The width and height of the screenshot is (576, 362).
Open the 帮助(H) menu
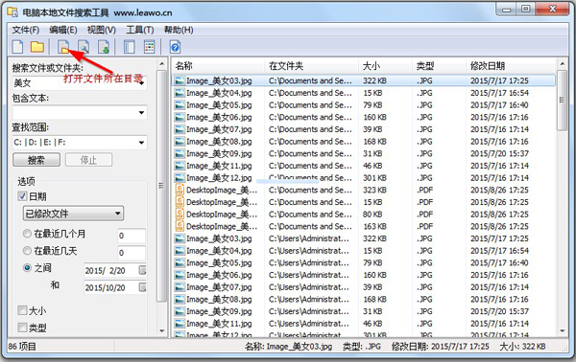(179, 30)
